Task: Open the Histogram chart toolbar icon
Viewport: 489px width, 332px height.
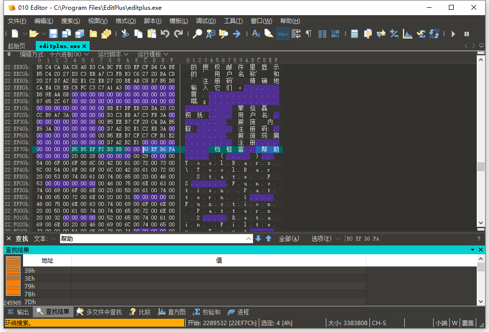Action: 407,34
